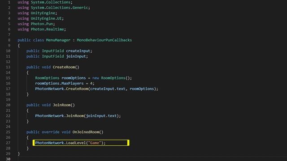Screen dimensions: 287x161
Task: Click line number 27 in the gutter
Action: [x=8, y=143]
